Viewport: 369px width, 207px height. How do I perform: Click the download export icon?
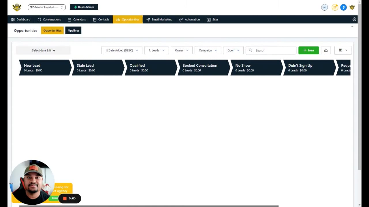326,50
